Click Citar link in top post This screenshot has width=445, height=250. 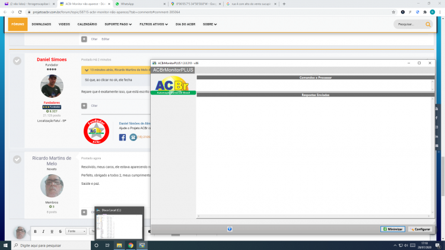pos(94,39)
